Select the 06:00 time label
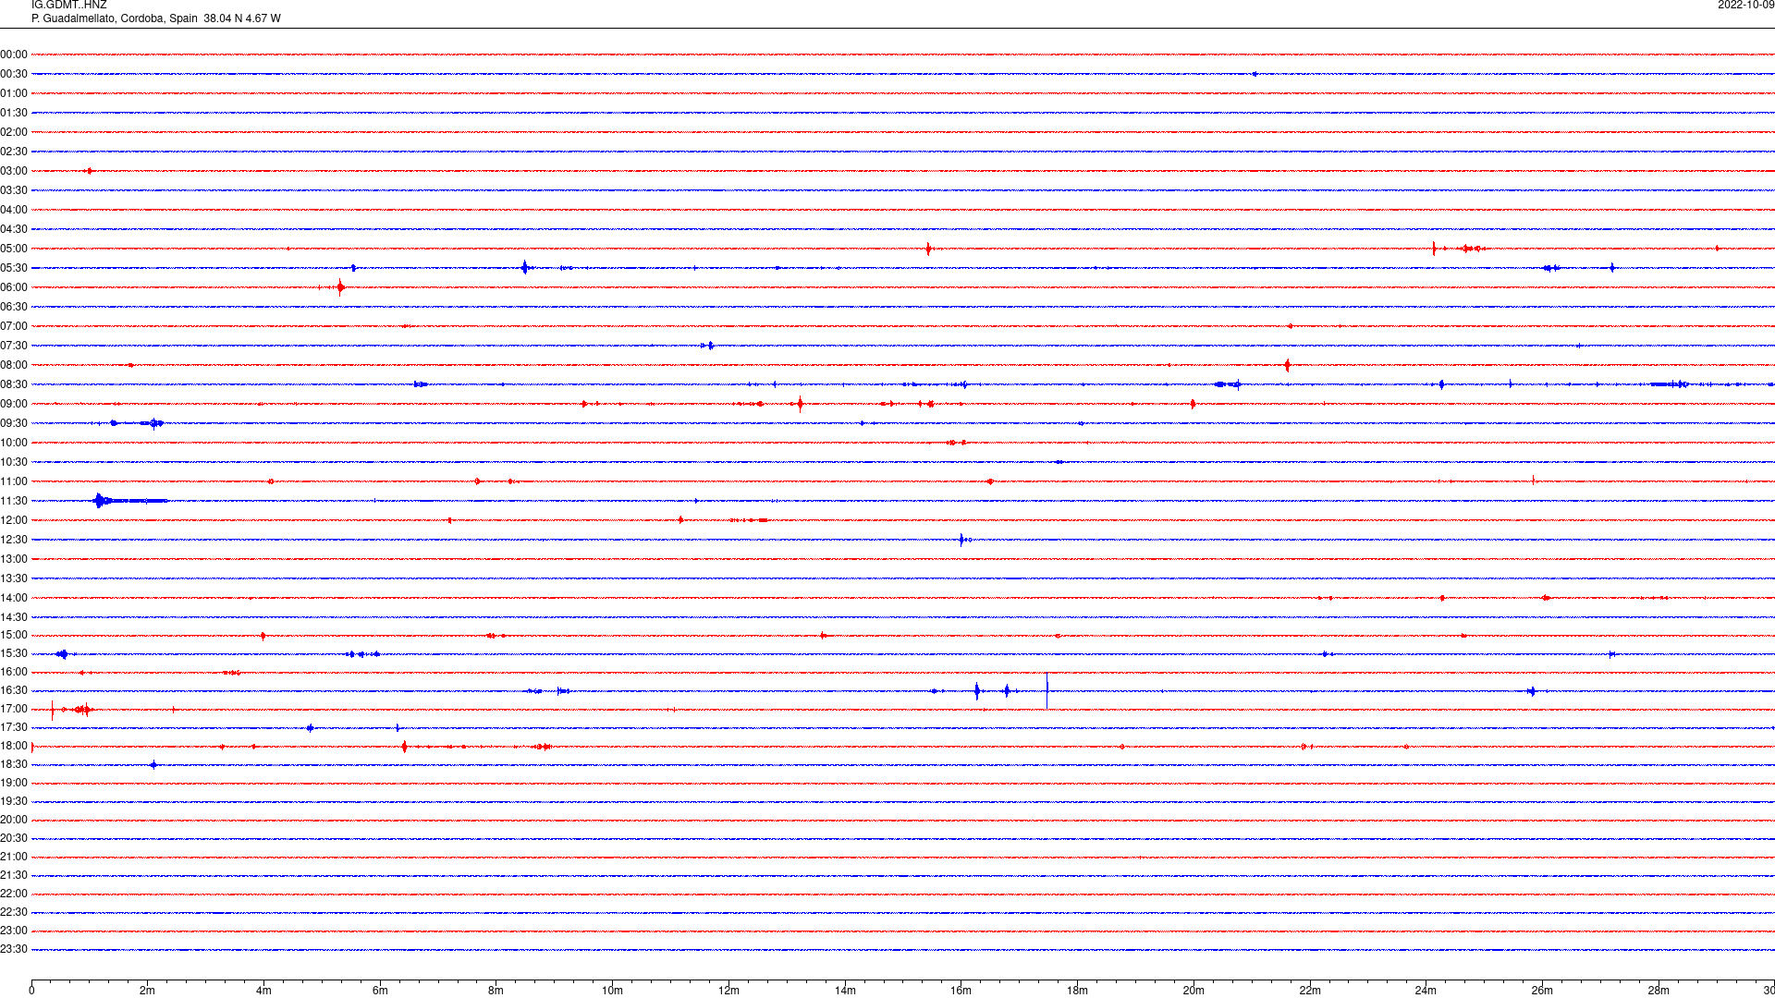The height and width of the screenshot is (998, 1775). pos(14,287)
